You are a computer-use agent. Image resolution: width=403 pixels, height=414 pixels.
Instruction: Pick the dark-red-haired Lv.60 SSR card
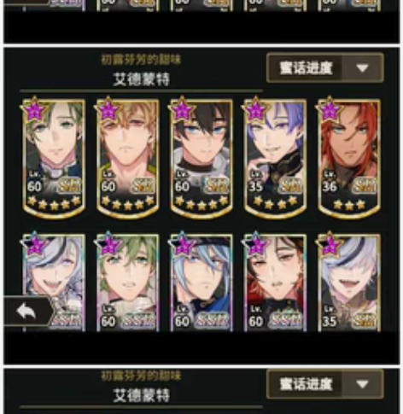275,283
